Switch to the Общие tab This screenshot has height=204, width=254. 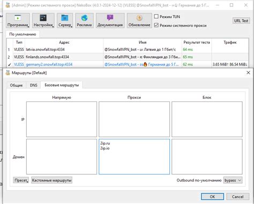pos(16,85)
